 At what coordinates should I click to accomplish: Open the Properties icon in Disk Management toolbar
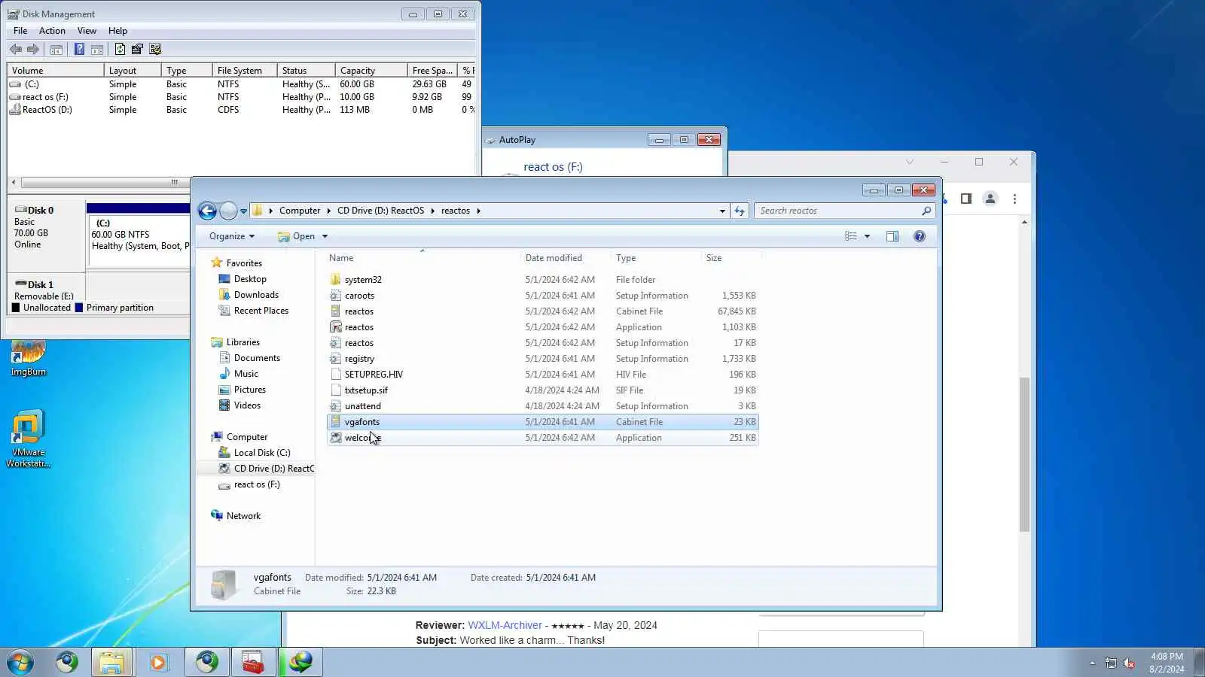click(x=137, y=50)
